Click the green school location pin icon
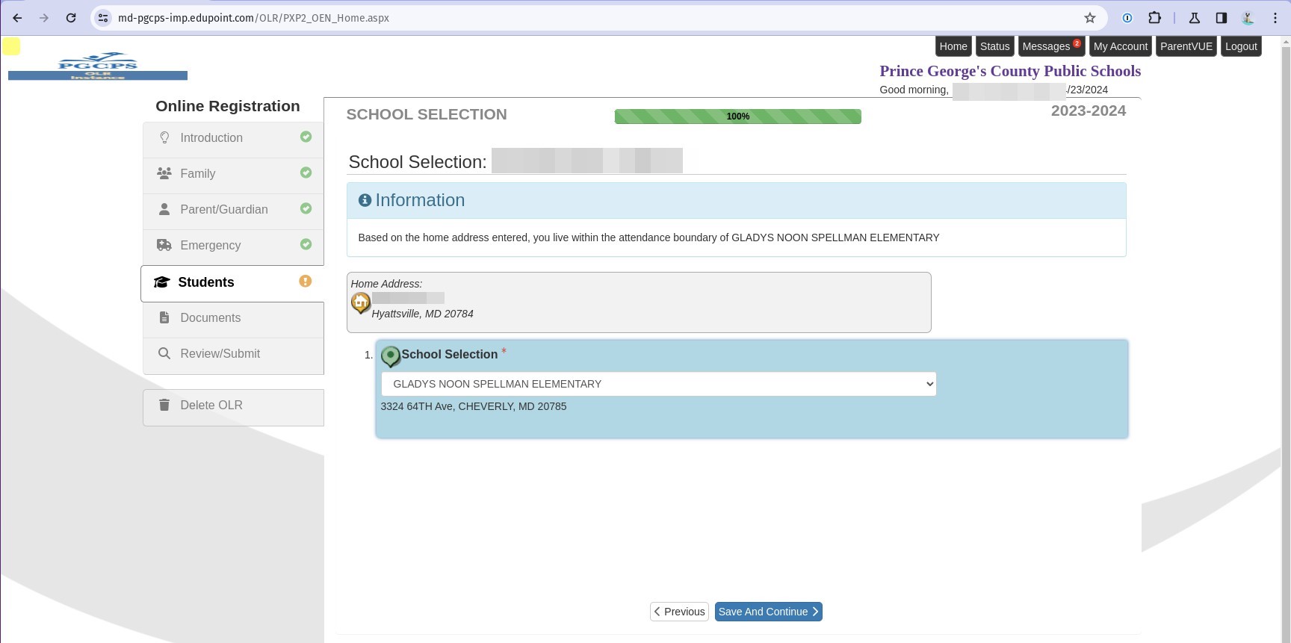1291x643 pixels. point(390,355)
